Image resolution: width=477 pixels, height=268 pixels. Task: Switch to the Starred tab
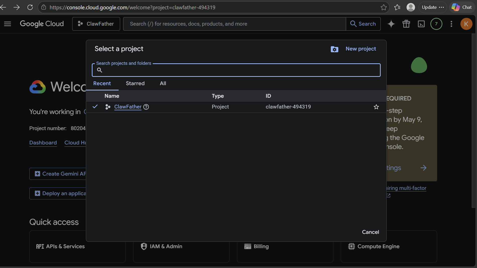coord(135,83)
